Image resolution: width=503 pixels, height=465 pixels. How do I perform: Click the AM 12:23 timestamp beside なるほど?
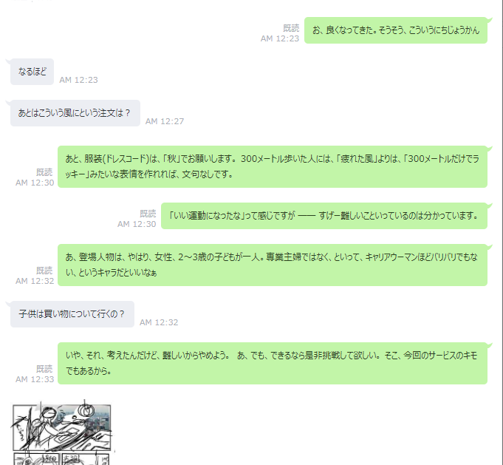(78, 80)
